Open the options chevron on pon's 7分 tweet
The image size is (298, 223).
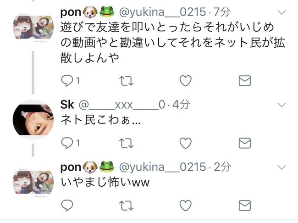(281, 12)
